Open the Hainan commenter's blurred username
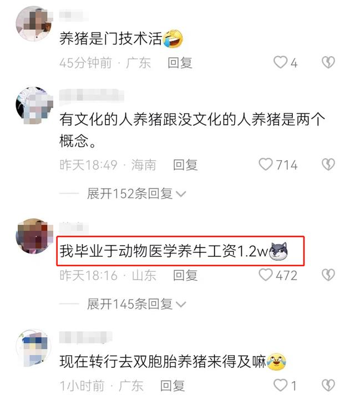Image resolution: width=355 pixels, height=395 pixels. (x=92, y=96)
